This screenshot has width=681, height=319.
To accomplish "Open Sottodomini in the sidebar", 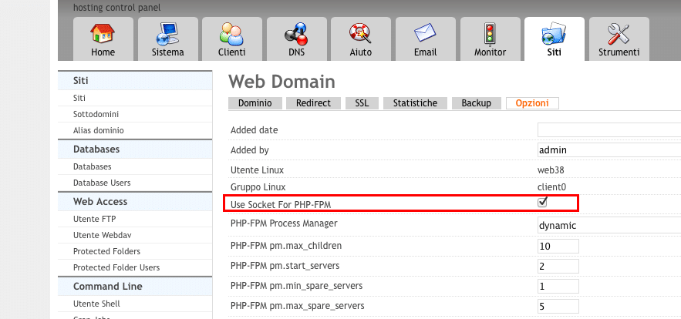I will tap(96, 114).
